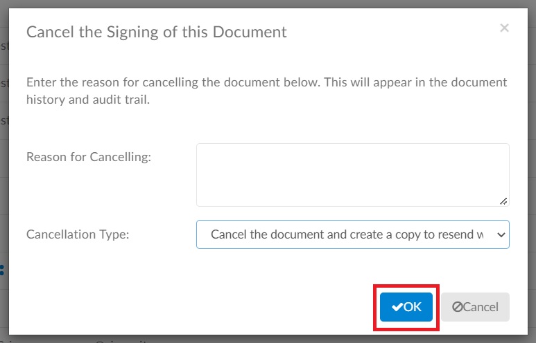The width and height of the screenshot is (536, 343).
Task: Click the blue dots icon at left edge
Action: [2, 270]
